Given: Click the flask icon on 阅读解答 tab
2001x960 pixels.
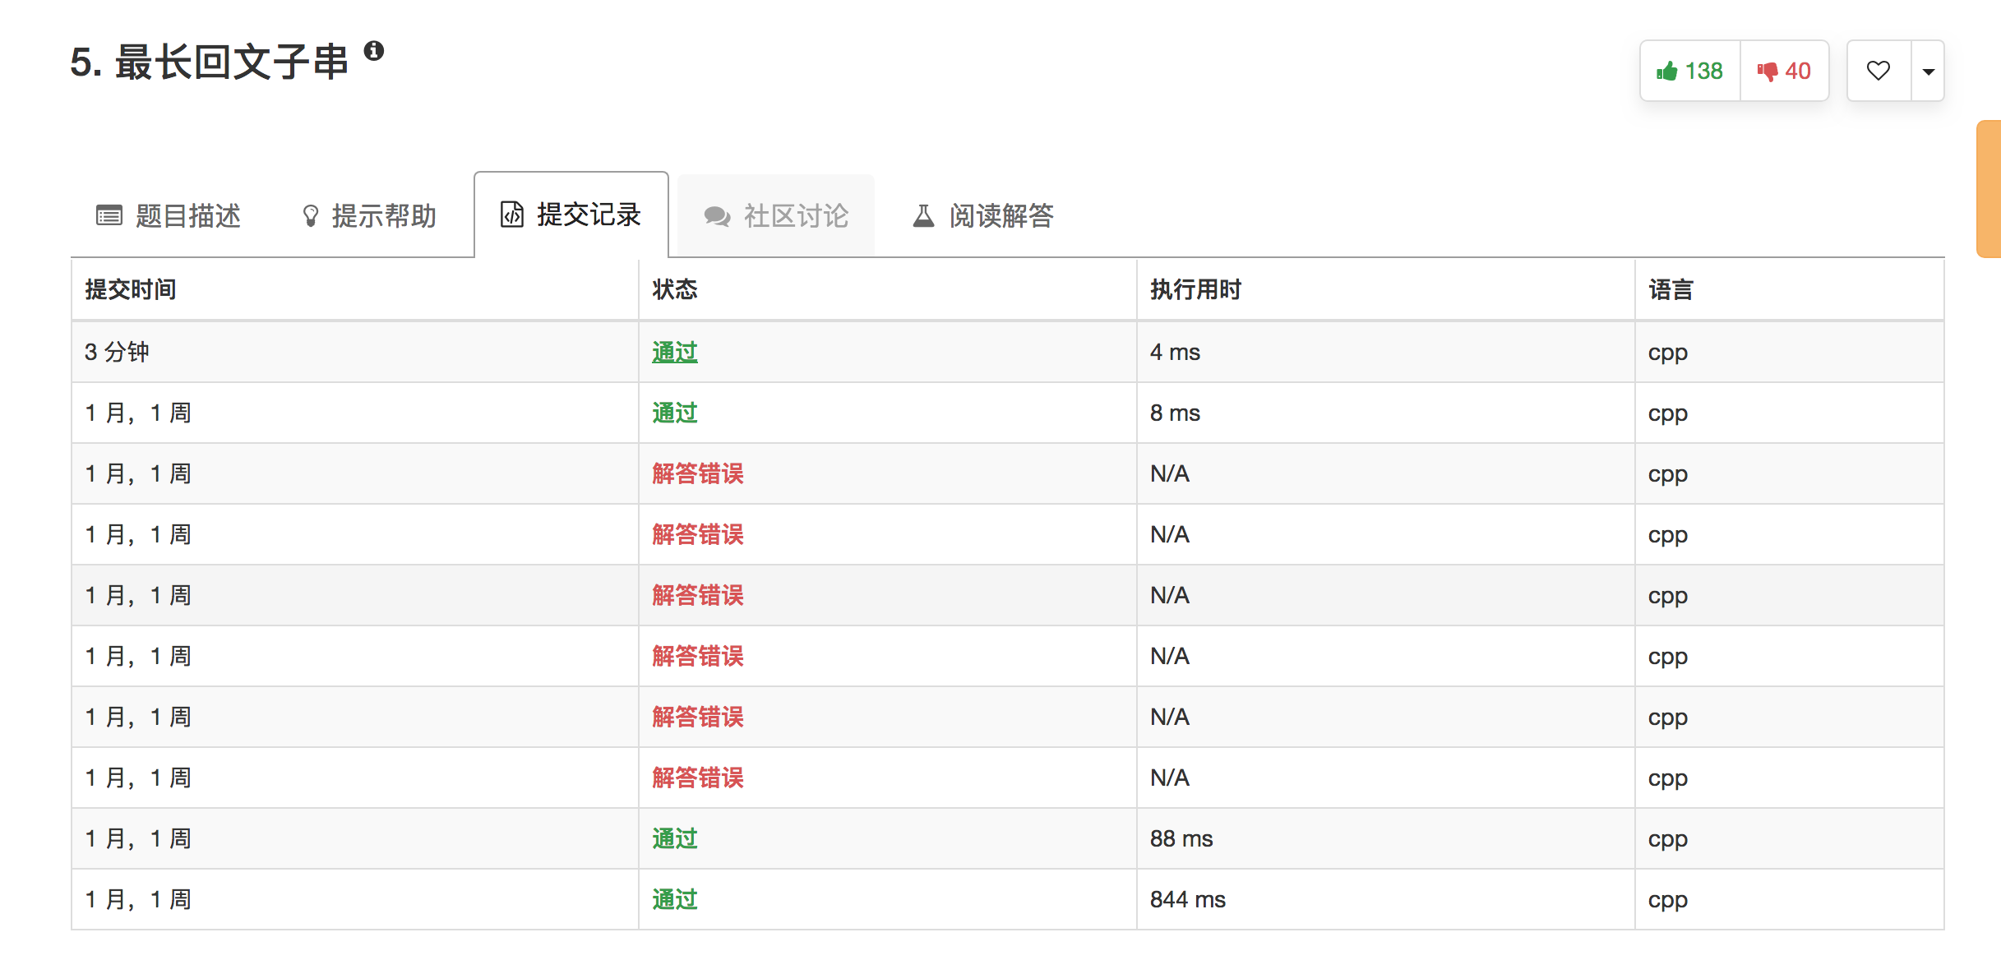Looking at the screenshot, I should [x=922, y=215].
